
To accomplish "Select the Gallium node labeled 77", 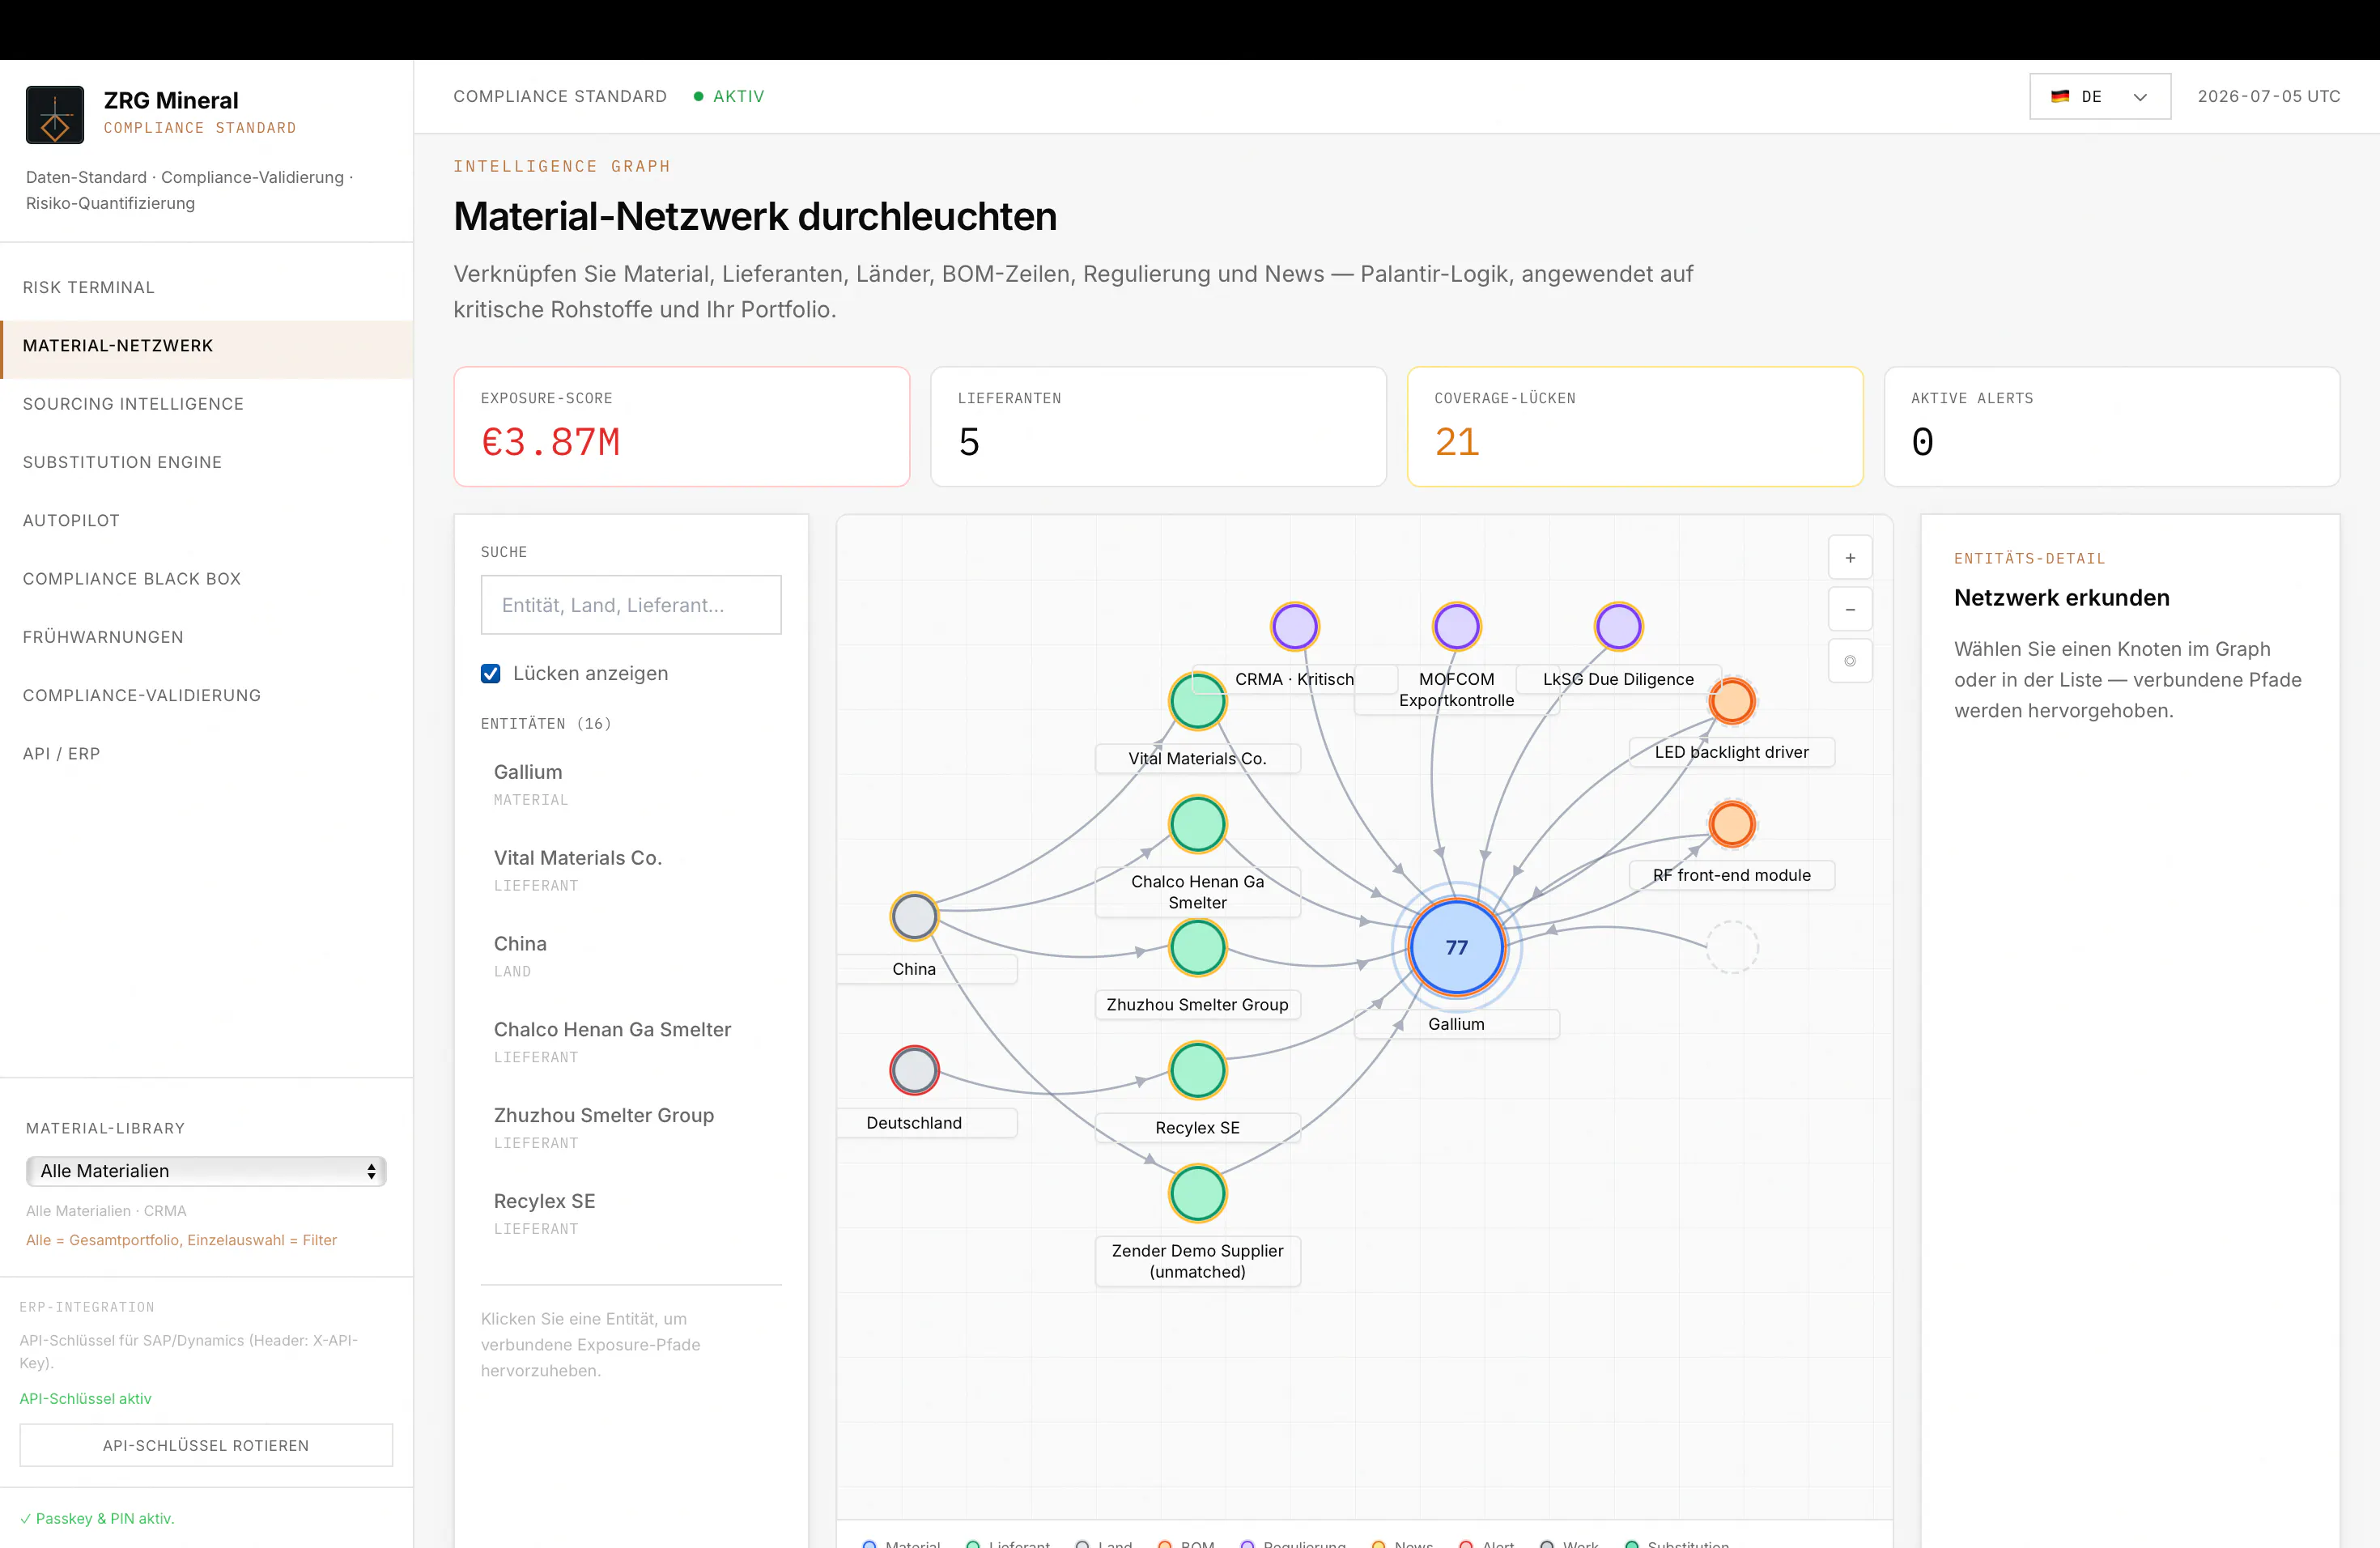I will click(1456, 946).
